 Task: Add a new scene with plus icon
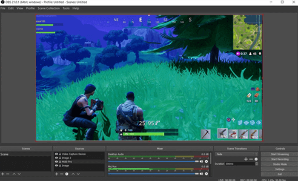point(3,174)
